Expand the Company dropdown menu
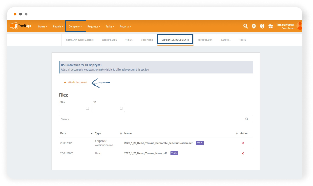The height and width of the screenshot is (186, 313). tap(75, 26)
